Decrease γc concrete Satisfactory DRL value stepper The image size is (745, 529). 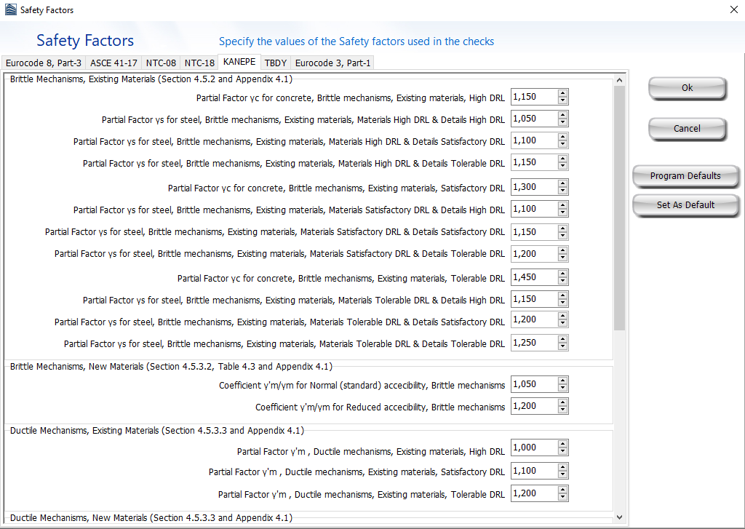(x=562, y=191)
